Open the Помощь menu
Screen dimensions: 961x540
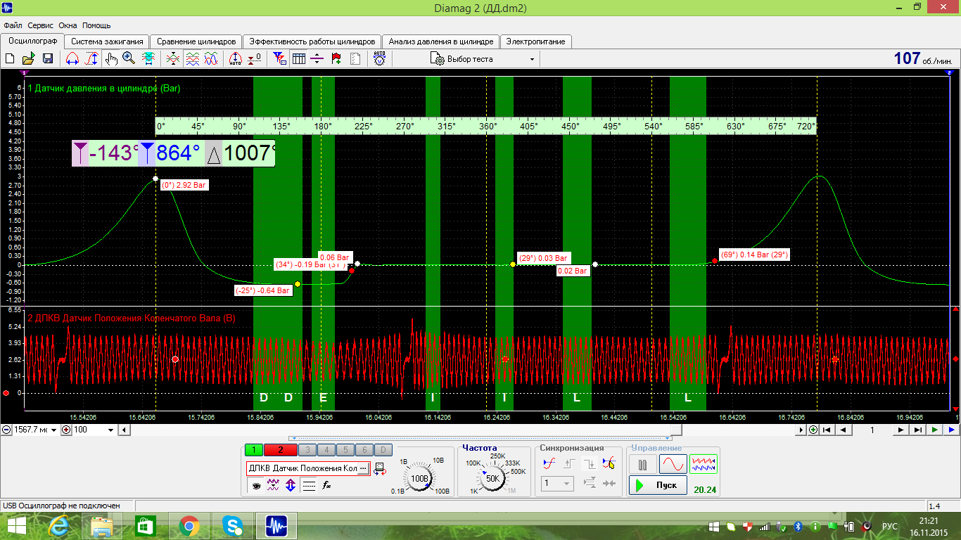pyautogui.click(x=96, y=25)
